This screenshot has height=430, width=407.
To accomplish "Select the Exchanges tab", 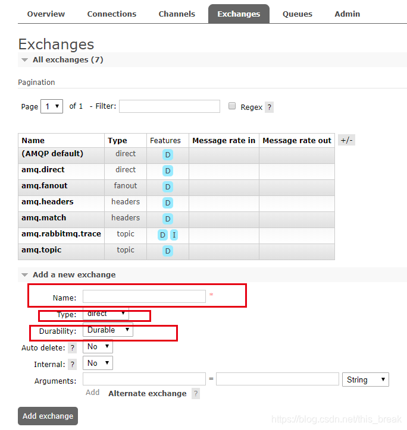I will 239,14.
